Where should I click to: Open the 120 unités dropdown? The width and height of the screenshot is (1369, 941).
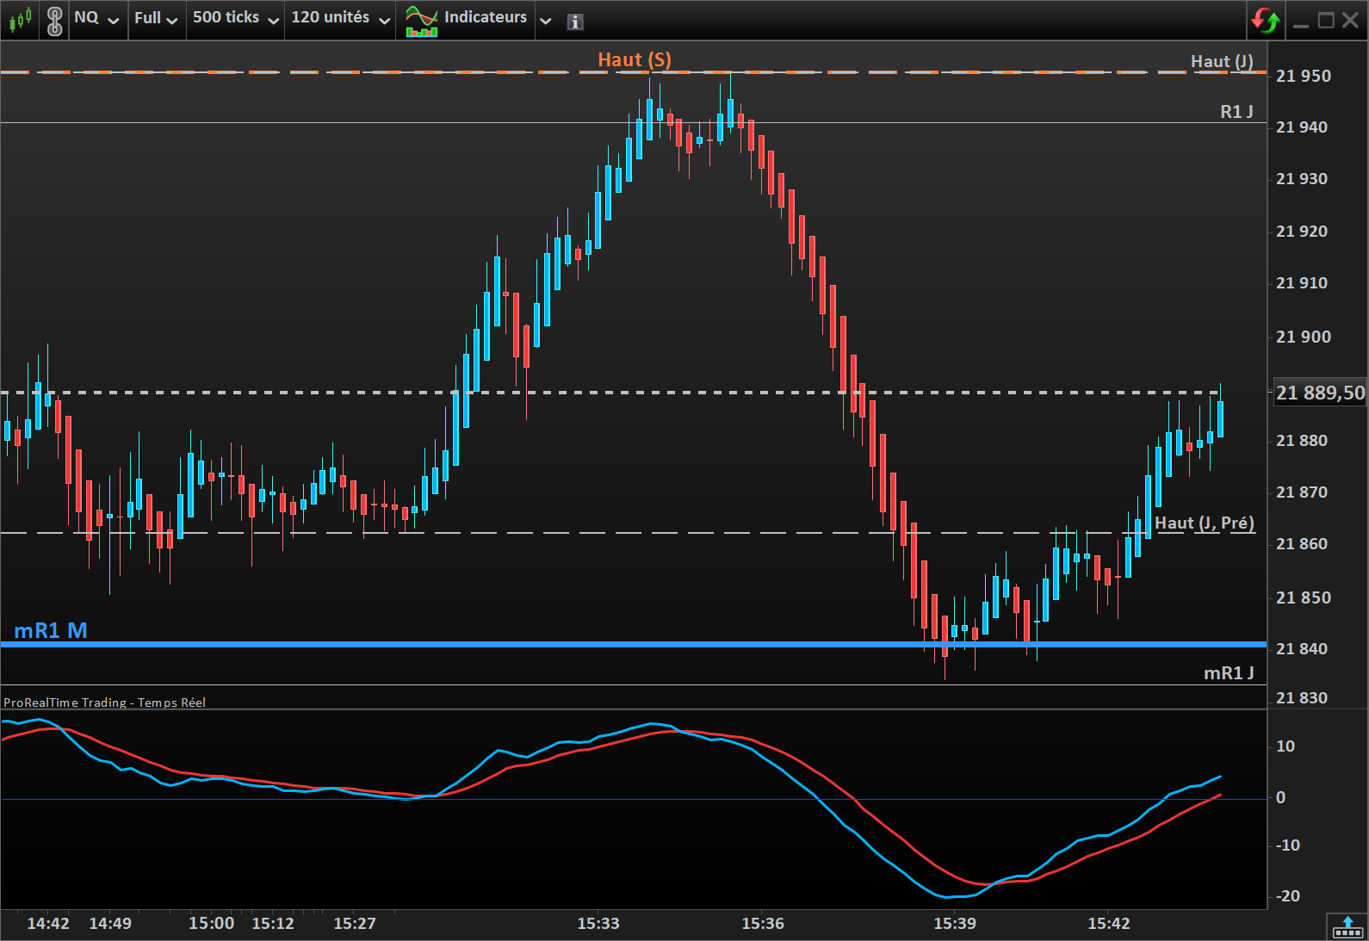(341, 18)
